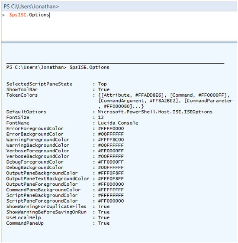Click the splitter between command and output panes
The width and height of the screenshot is (238, 243).
click(x=119, y=42)
